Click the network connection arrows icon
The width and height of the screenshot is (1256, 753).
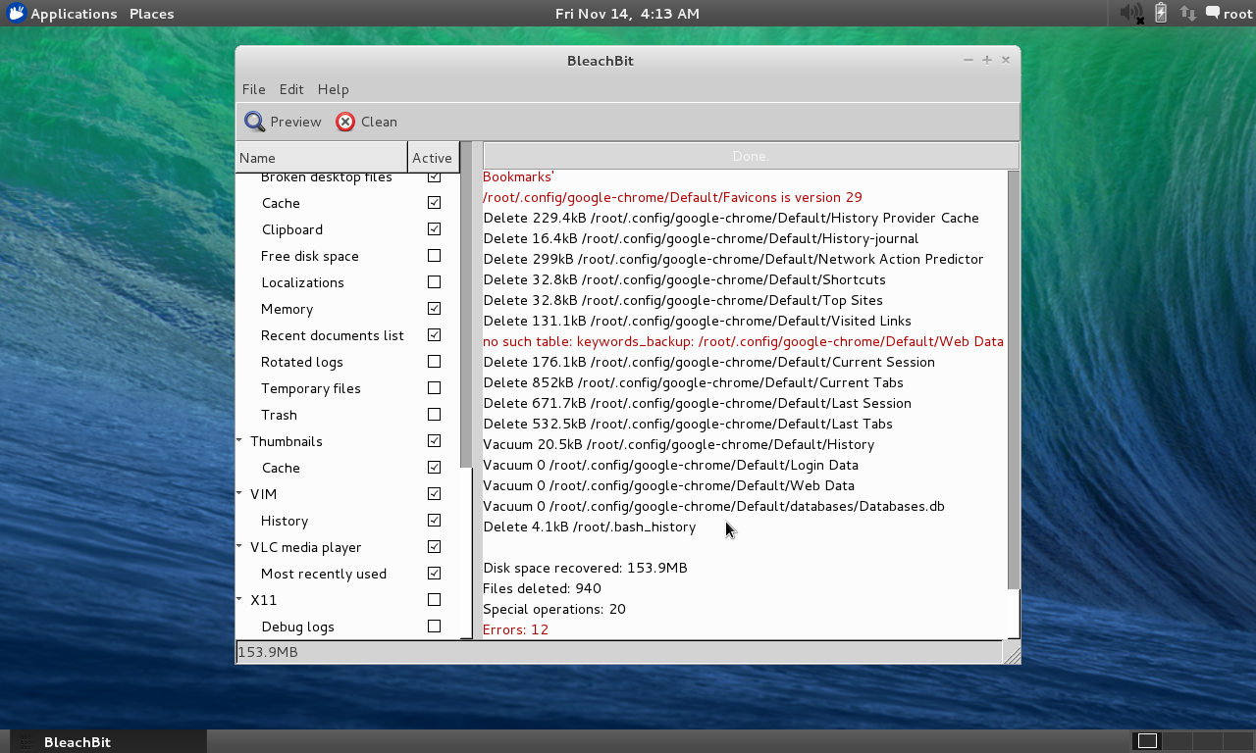coord(1188,13)
